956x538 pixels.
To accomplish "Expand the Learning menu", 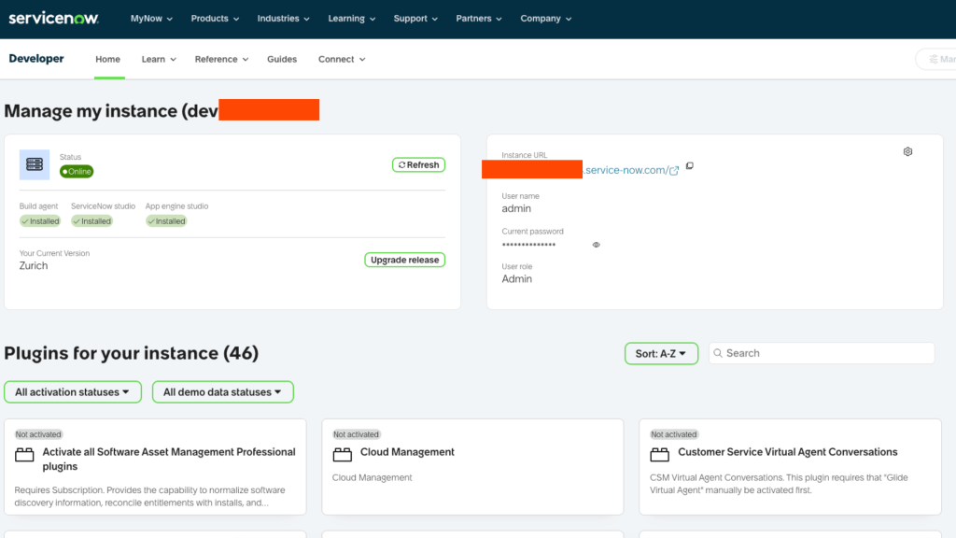I will click(x=351, y=19).
